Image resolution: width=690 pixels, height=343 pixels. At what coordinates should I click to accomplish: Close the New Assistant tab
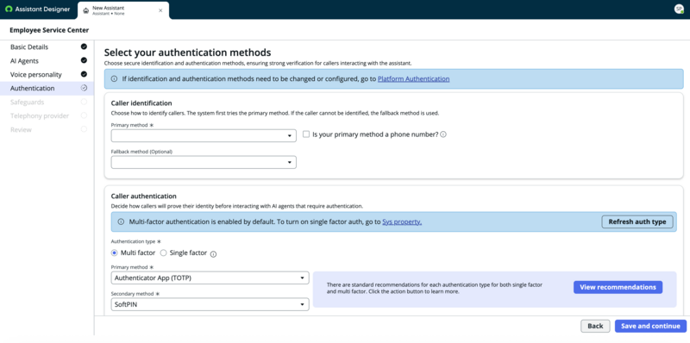click(x=160, y=10)
